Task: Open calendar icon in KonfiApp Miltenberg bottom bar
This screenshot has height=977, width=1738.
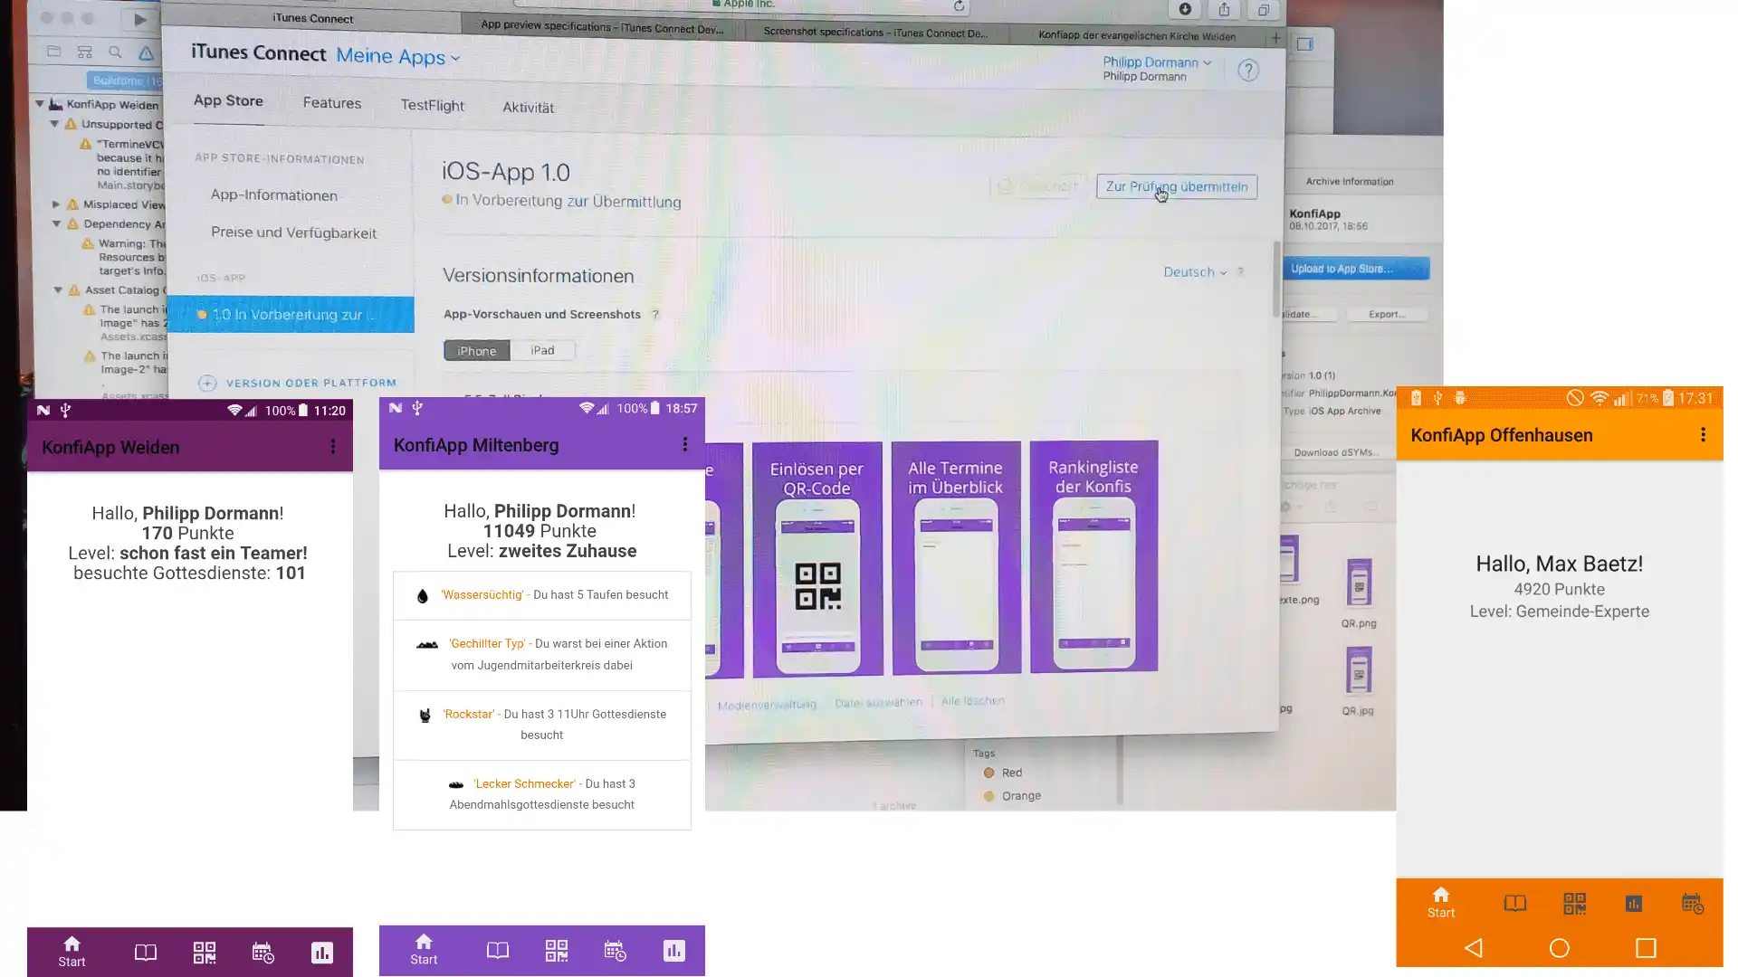Action: [616, 951]
